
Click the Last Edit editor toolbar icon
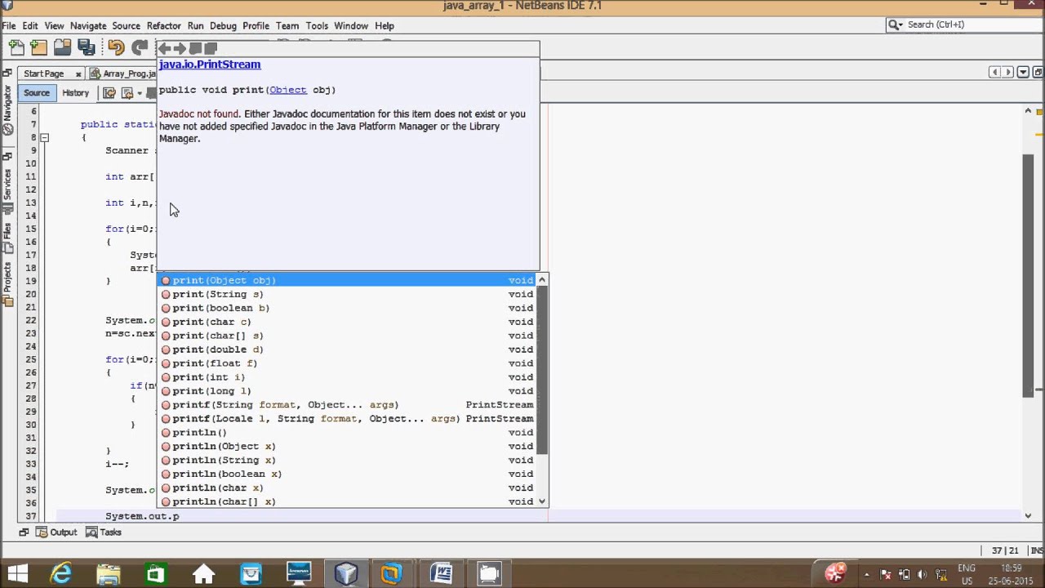click(x=109, y=93)
